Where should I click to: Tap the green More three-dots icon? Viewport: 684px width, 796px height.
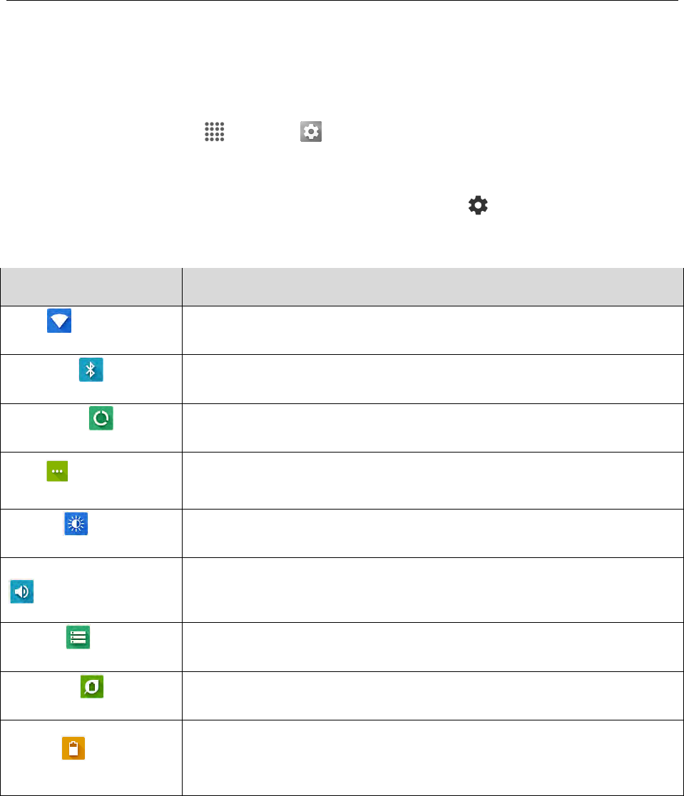click(x=58, y=471)
